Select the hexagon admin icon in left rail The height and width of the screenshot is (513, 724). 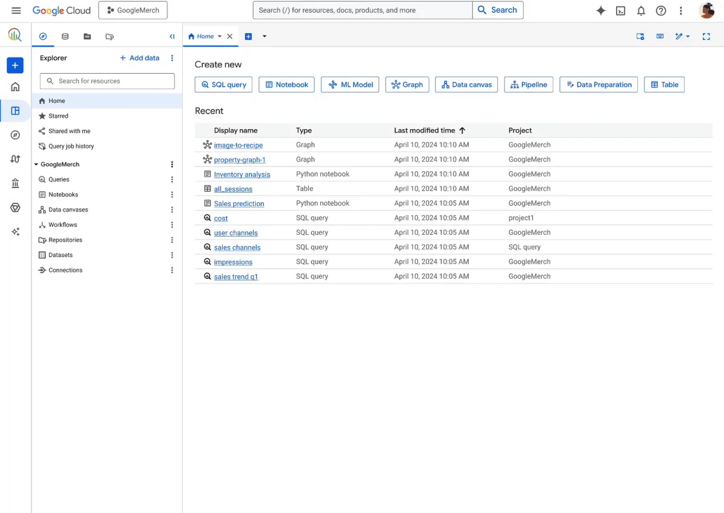15,208
